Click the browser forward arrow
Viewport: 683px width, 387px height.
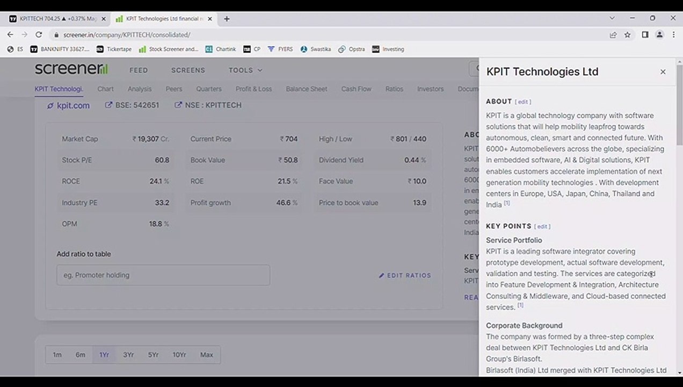[24, 34]
